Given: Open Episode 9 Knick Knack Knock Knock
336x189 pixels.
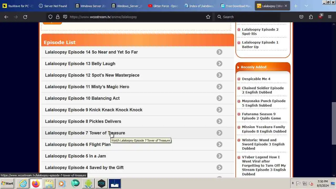Looking at the screenshot, I should 94,110.
